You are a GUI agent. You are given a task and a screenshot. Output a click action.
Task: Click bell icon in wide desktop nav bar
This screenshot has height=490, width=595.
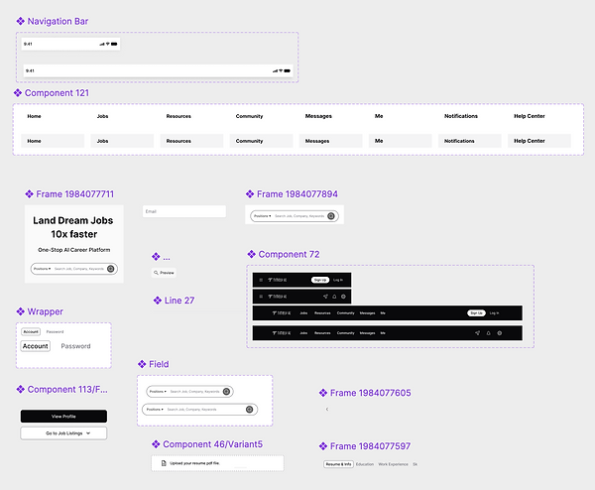click(x=488, y=333)
